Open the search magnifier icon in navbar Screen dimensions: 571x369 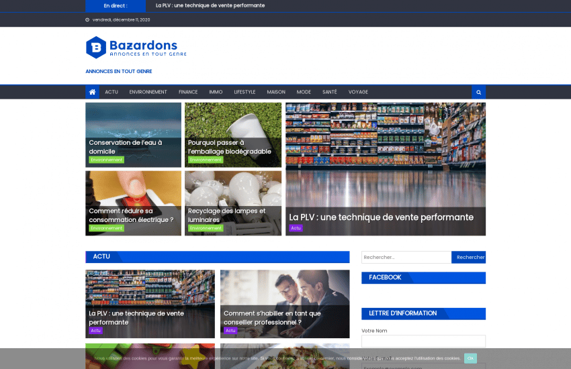pos(478,92)
